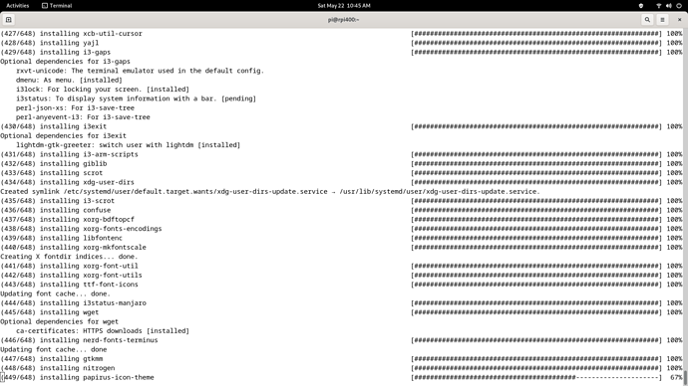This screenshot has width=688, height=386.
Task: Click the 'installing giblib' line
Action: (54, 164)
